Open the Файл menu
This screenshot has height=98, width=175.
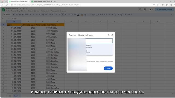pos(8,11)
